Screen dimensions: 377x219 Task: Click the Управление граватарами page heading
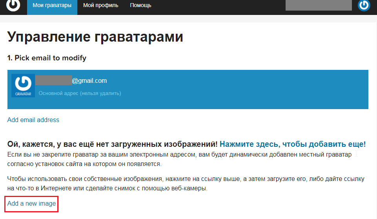(x=95, y=37)
